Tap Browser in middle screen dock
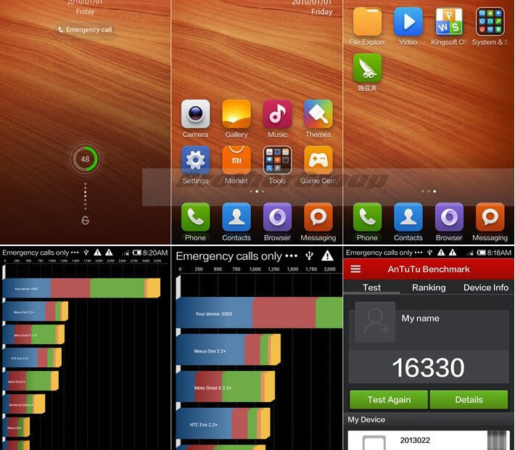The height and width of the screenshot is (450, 515). point(277,217)
